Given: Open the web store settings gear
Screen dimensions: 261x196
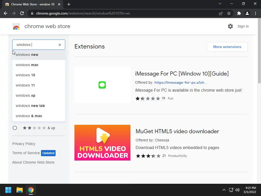Looking at the screenshot, I should click(x=230, y=26).
